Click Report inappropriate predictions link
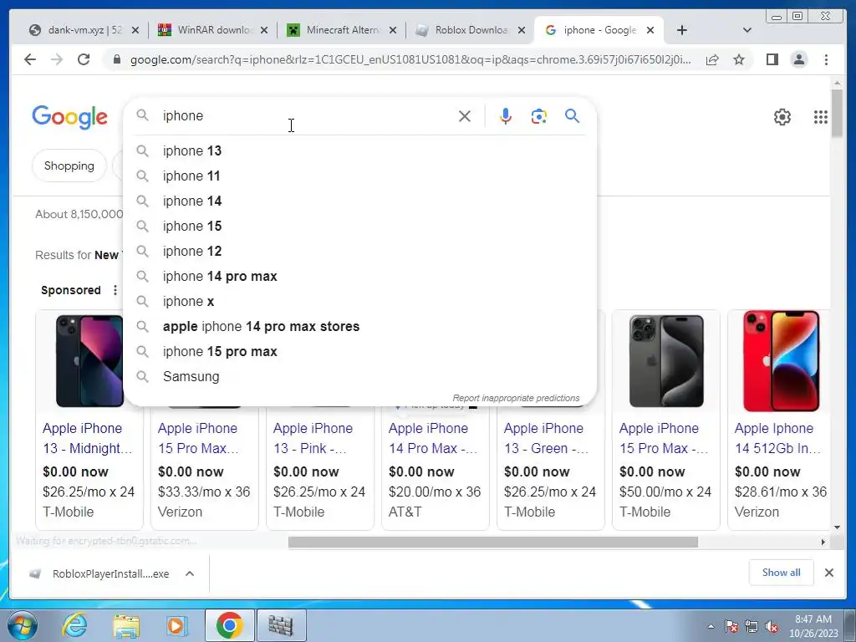 (516, 398)
